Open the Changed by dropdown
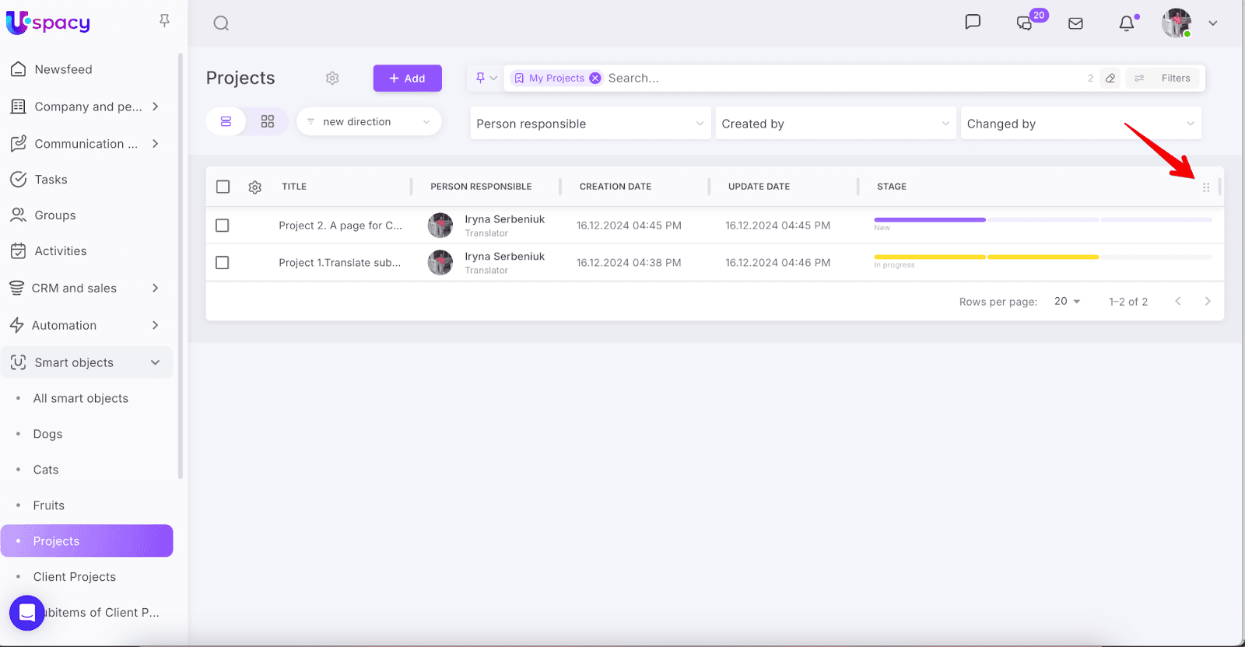The image size is (1245, 647). click(1080, 124)
